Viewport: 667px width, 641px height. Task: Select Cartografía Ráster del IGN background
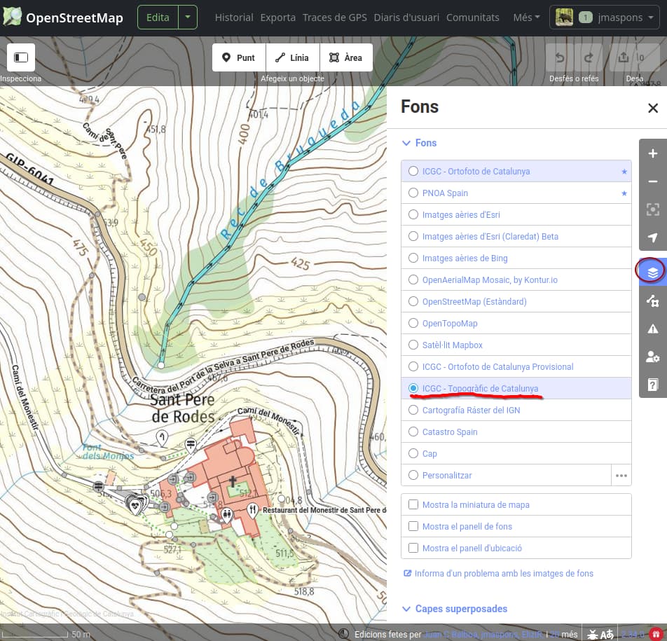pyautogui.click(x=516, y=410)
